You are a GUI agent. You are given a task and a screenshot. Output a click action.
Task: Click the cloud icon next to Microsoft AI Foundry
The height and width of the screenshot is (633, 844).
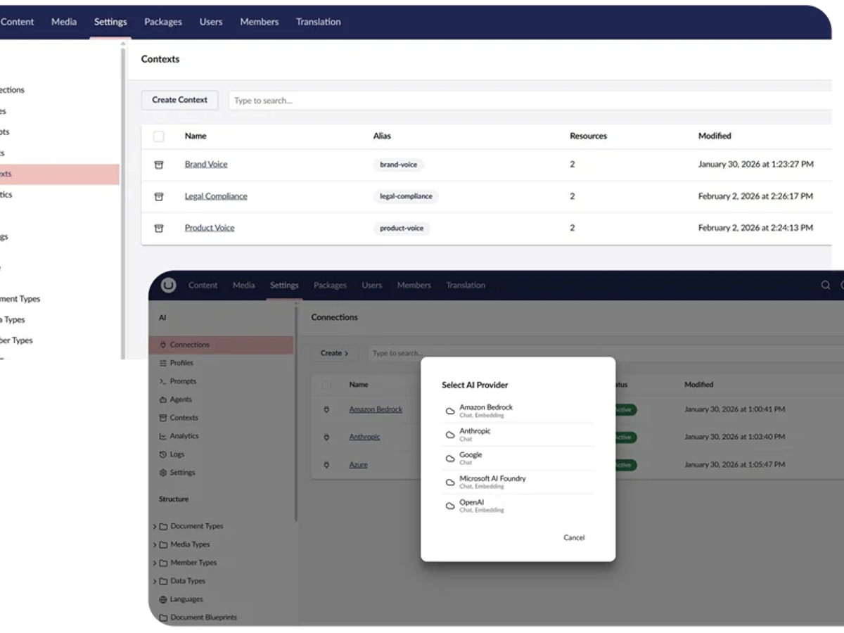coord(450,482)
